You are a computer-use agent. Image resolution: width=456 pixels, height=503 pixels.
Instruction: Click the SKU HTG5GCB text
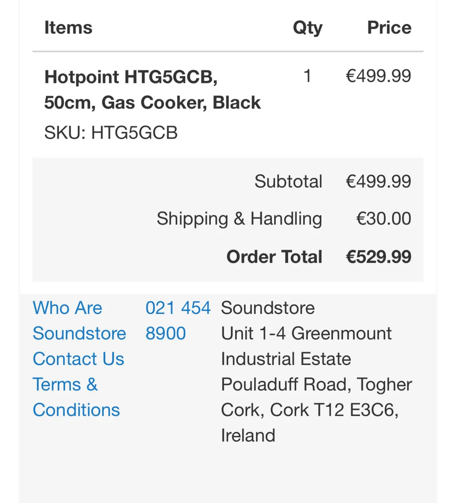(x=111, y=133)
